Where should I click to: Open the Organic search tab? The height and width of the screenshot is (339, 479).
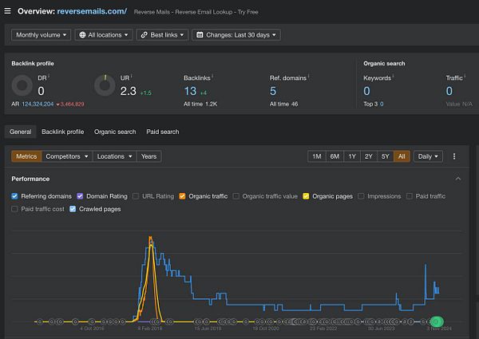(115, 132)
